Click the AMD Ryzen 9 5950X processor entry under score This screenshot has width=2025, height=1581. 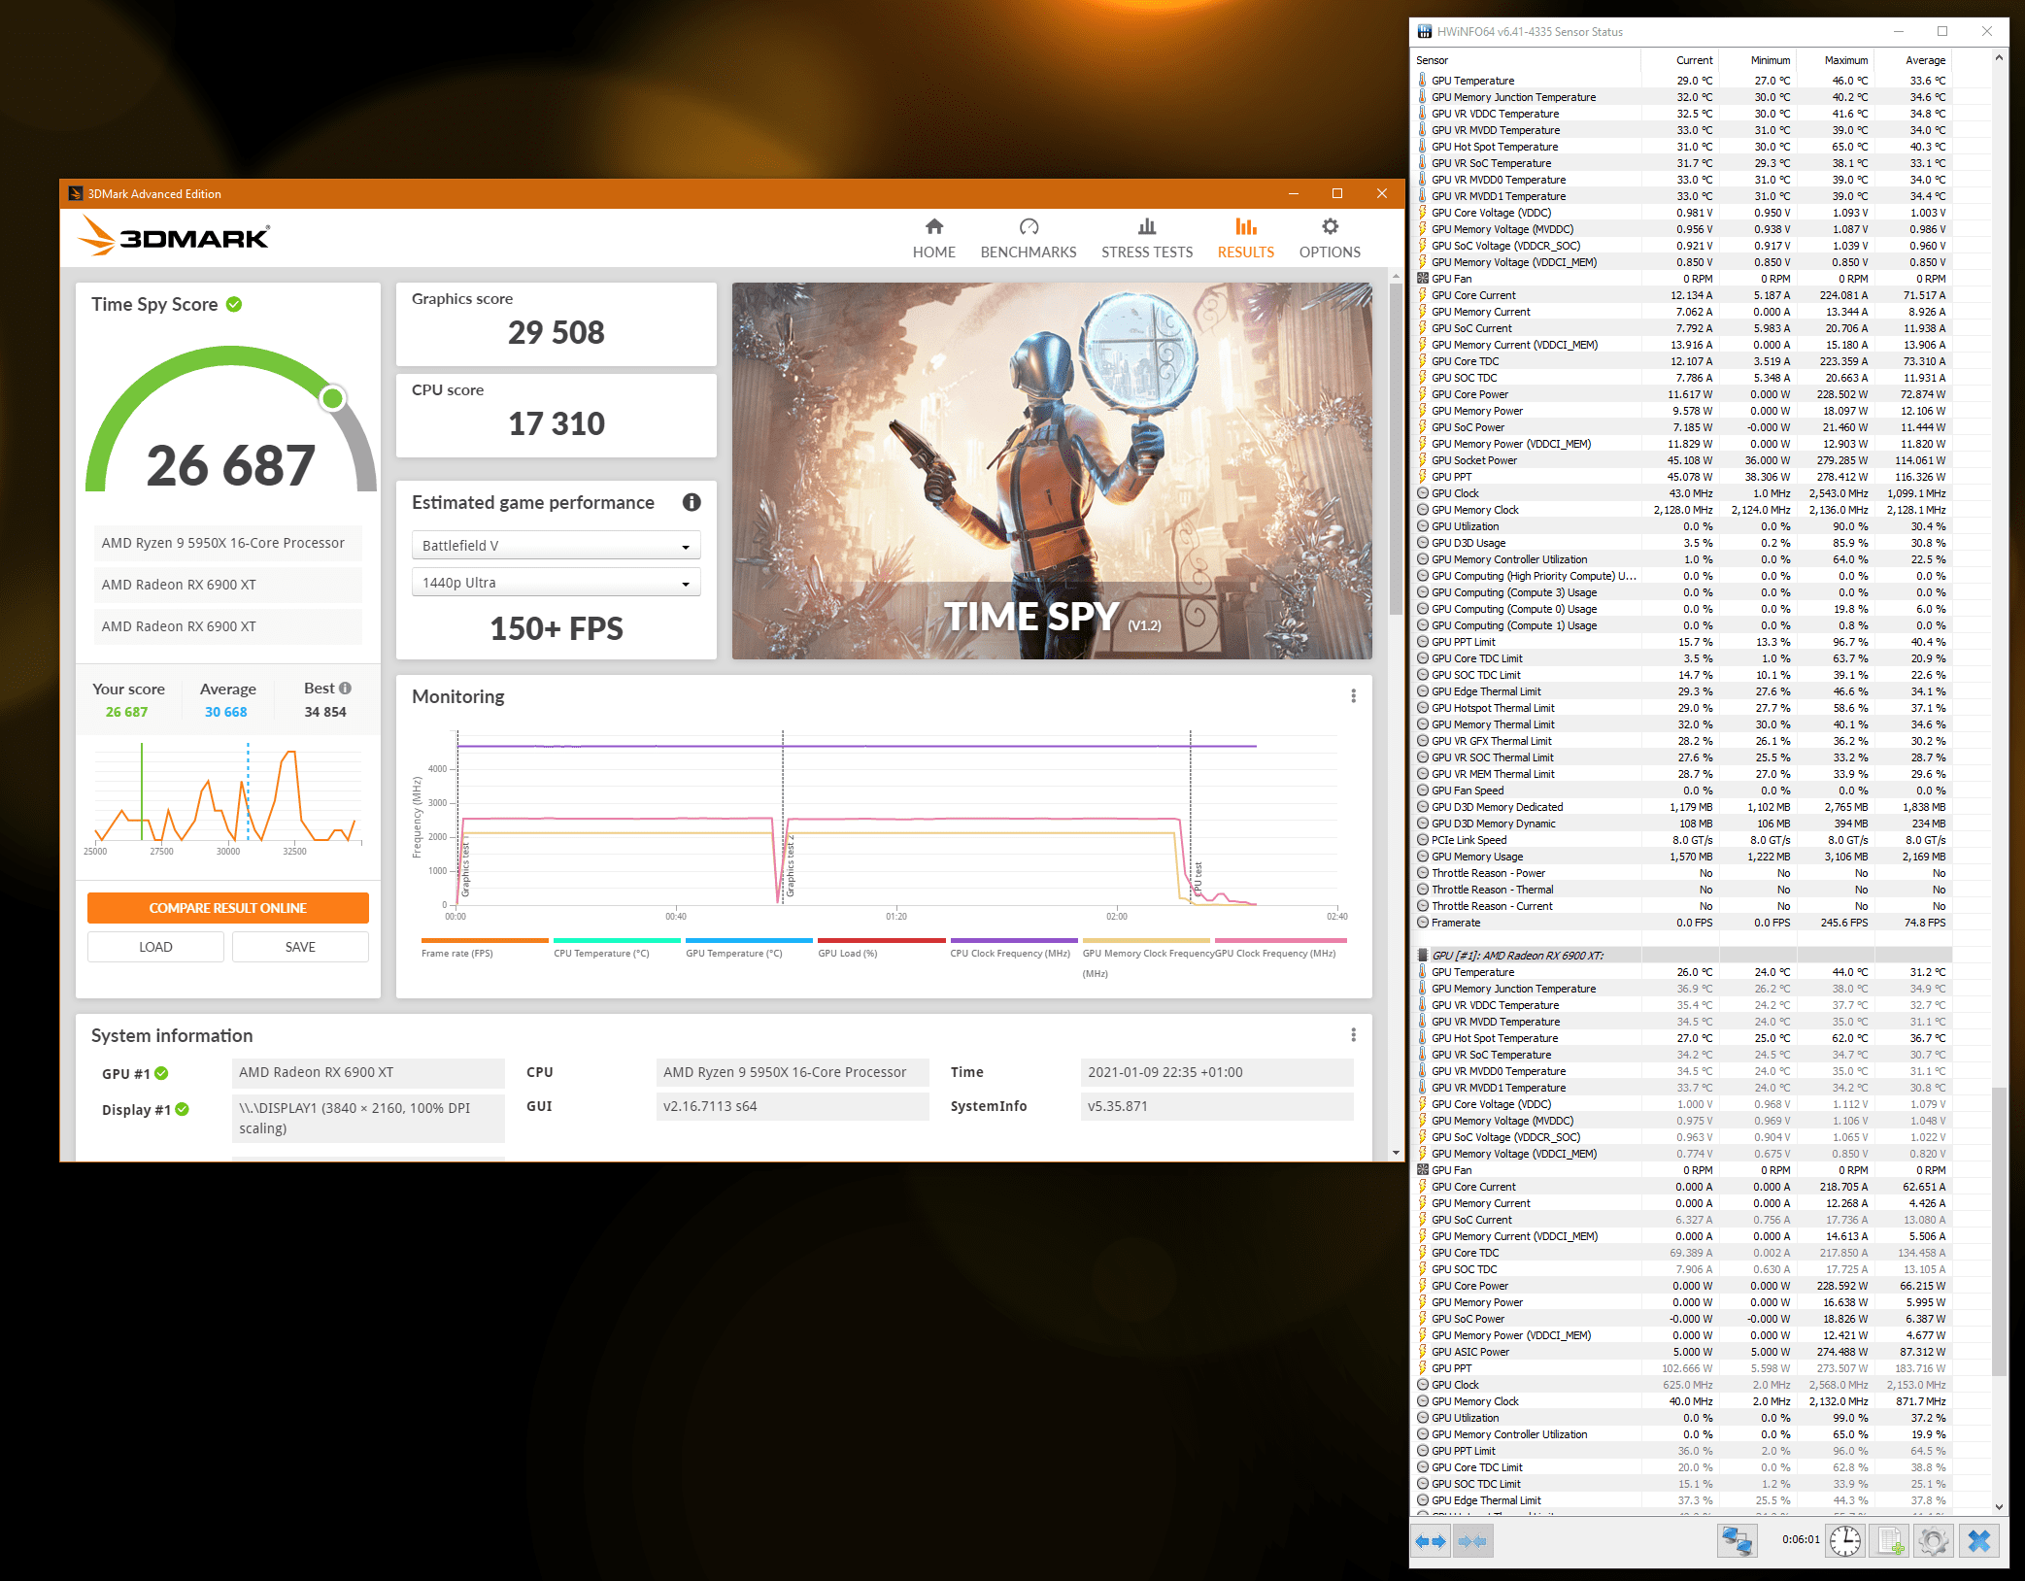point(228,543)
